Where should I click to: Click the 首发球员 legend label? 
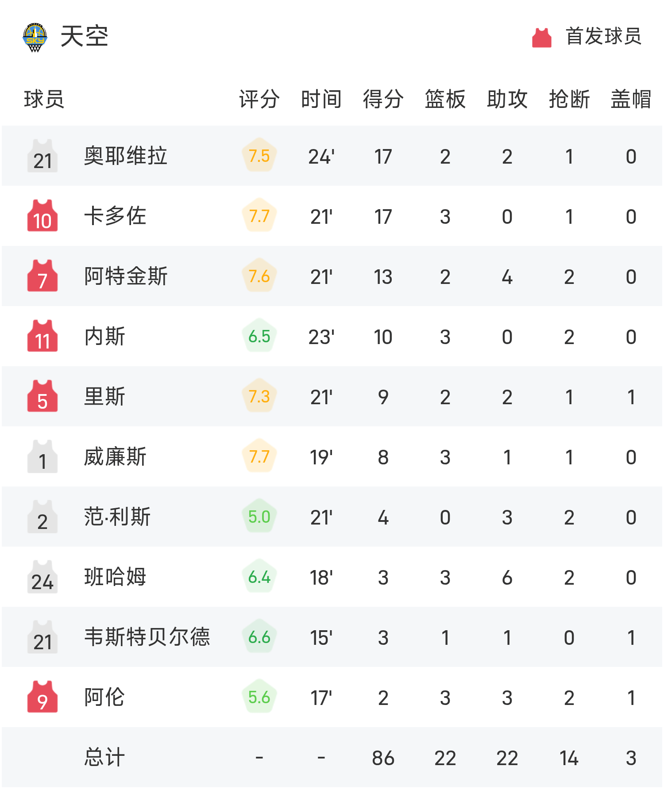coord(603,36)
